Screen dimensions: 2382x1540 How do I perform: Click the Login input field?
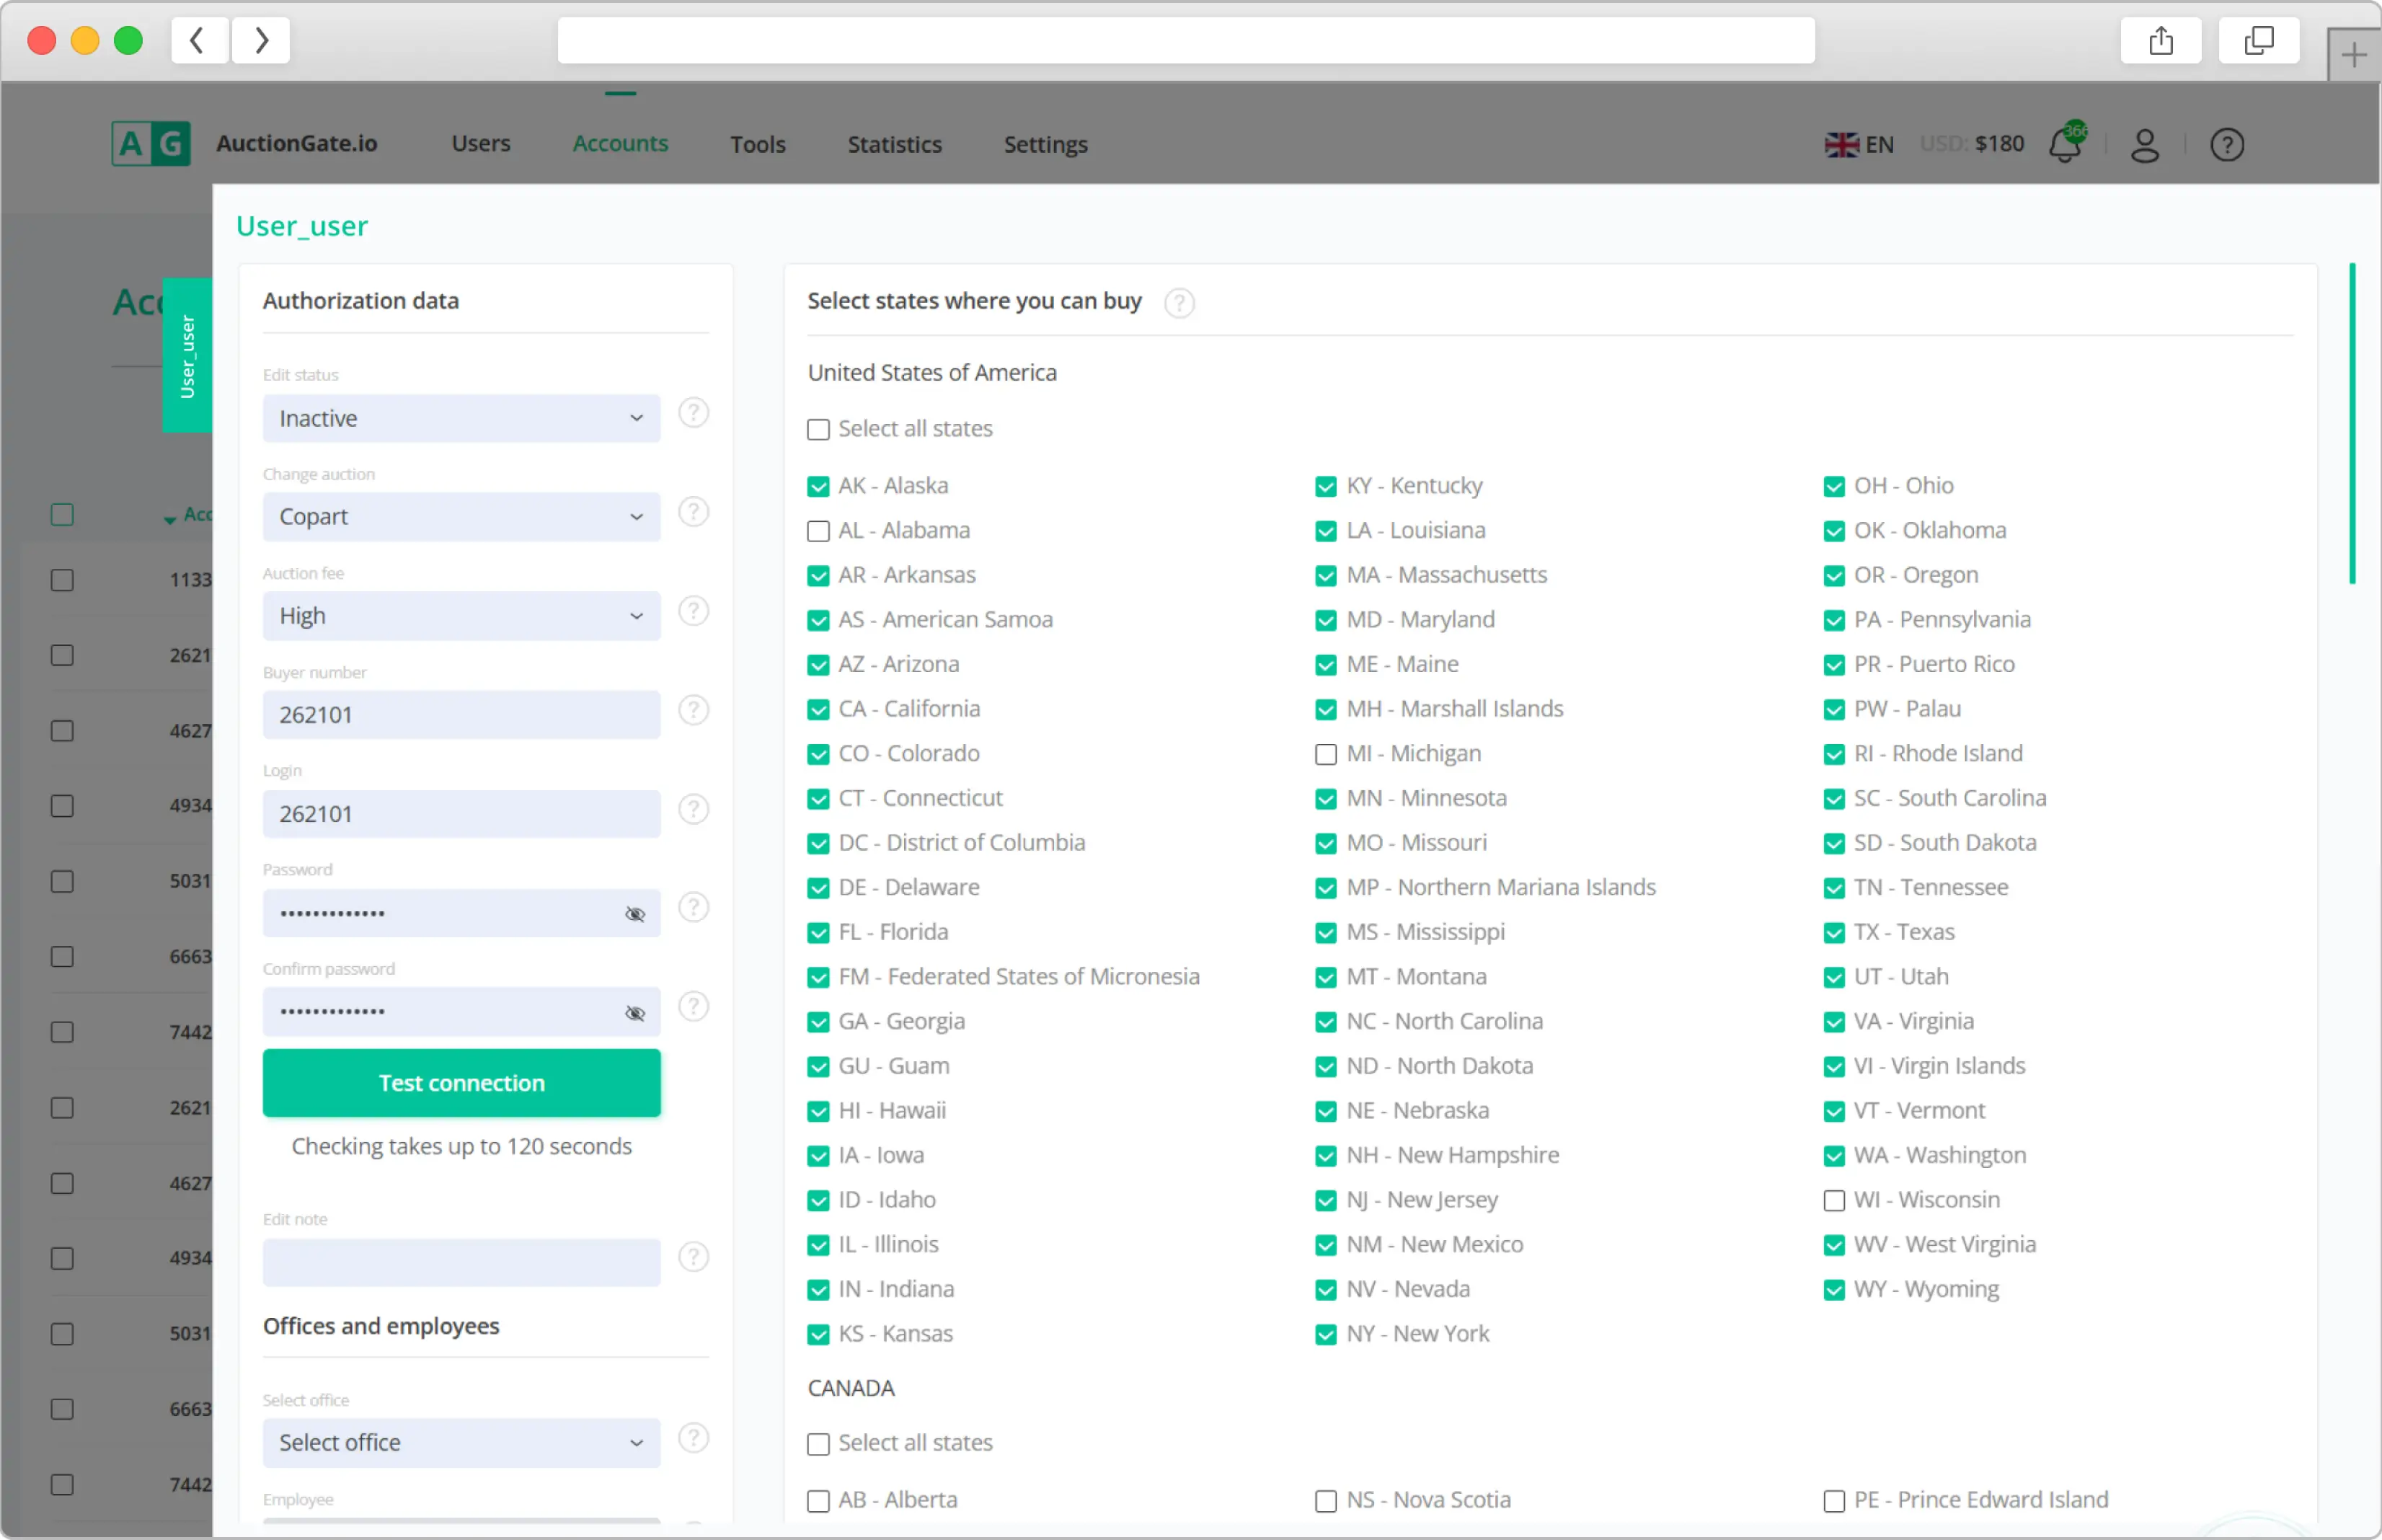point(460,813)
